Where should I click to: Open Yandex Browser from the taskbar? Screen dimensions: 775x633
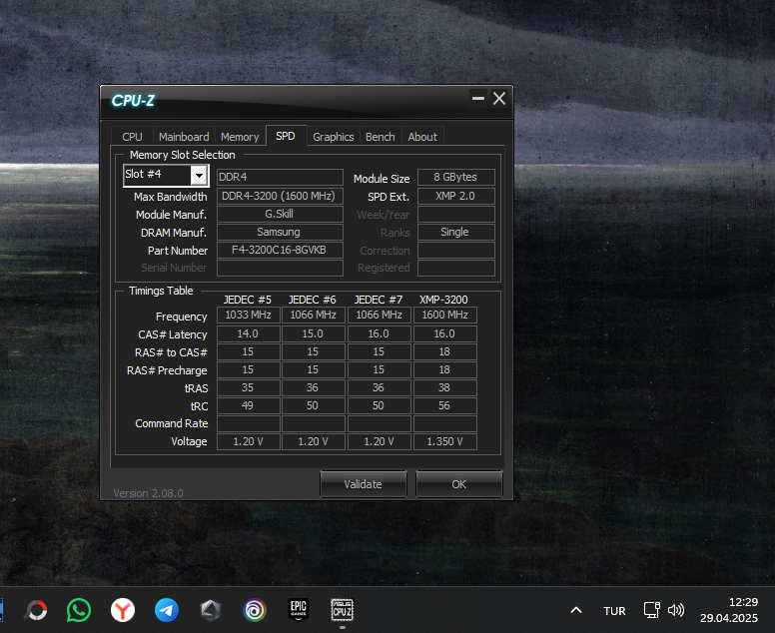coord(123,610)
